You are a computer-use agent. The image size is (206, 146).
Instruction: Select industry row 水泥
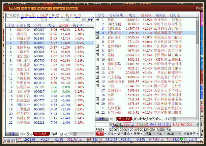(146, 95)
